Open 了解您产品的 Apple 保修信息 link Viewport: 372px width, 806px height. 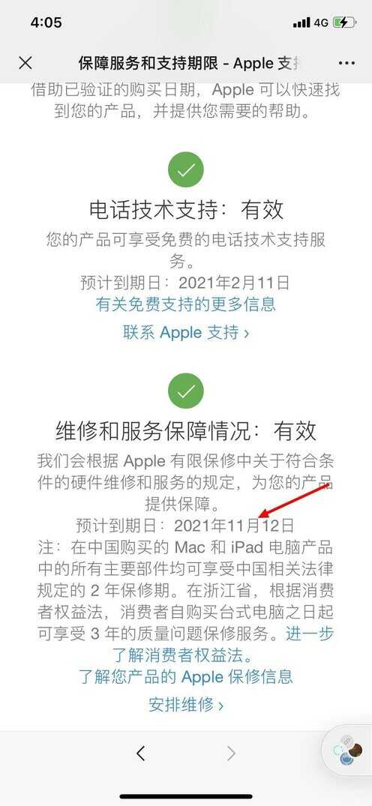click(186, 676)
